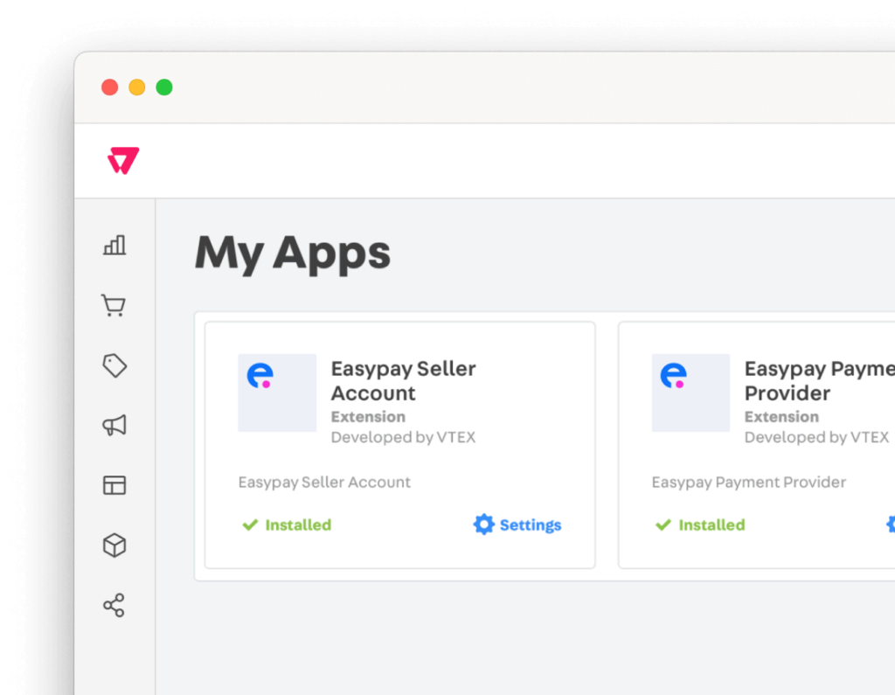The height and width of the screenshot is (695, 895).
Task: Click Developed by VTEX under Seller Account
Action: (x=403, y=437)
